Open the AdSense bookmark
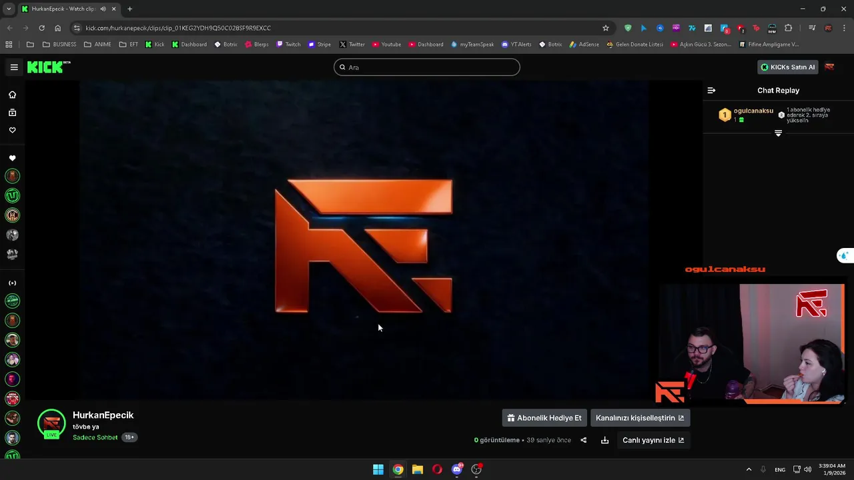This screenshot has height=480, width=854. point(584,45)
